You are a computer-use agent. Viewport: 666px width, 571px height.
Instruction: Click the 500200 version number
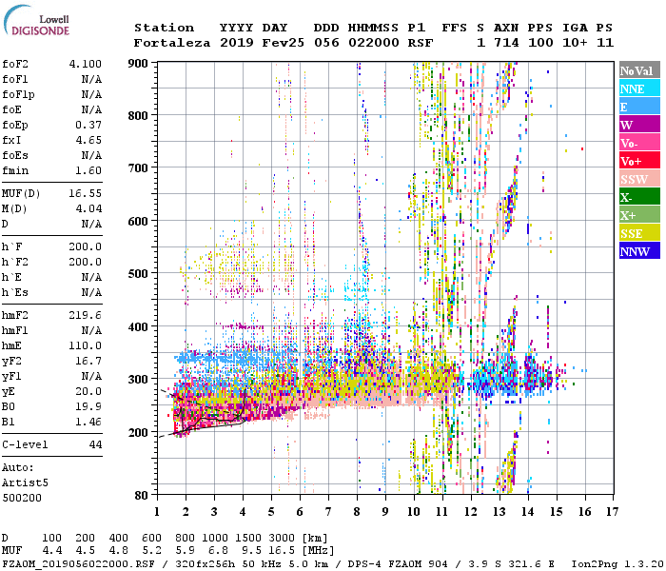point(22,498)
